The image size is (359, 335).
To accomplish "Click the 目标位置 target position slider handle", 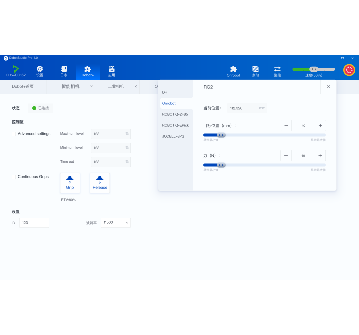I will tap(222, 135).
